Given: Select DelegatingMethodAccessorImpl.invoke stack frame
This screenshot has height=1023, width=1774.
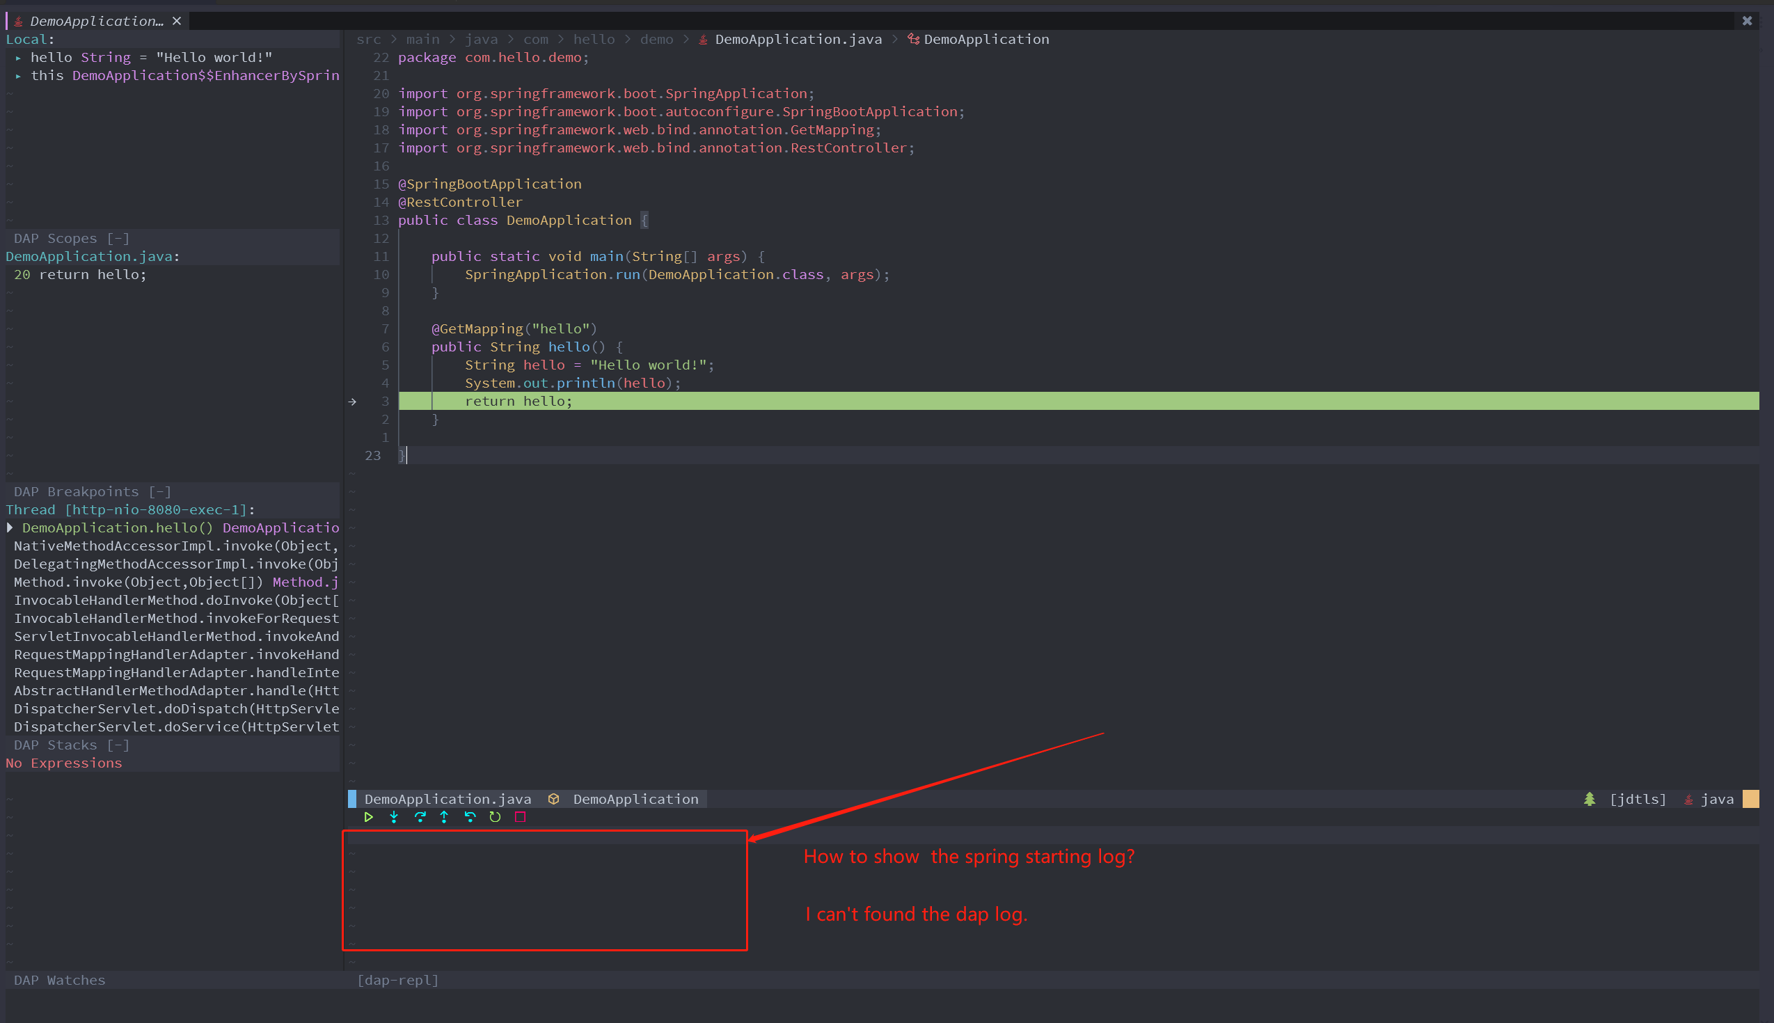Looking at the screenshot, I should pyautogui.click(x=176, y=564).
